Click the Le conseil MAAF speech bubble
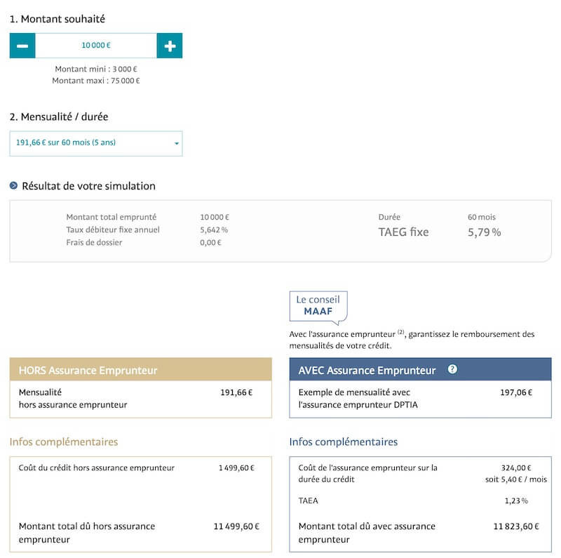The height and width of the screenshot is (558, 561). [318, 306]
